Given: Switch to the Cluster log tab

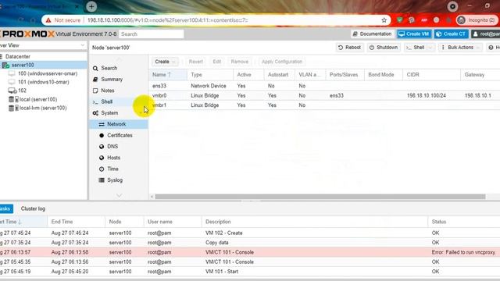Looking at the screenshot, I should [33, 208].
